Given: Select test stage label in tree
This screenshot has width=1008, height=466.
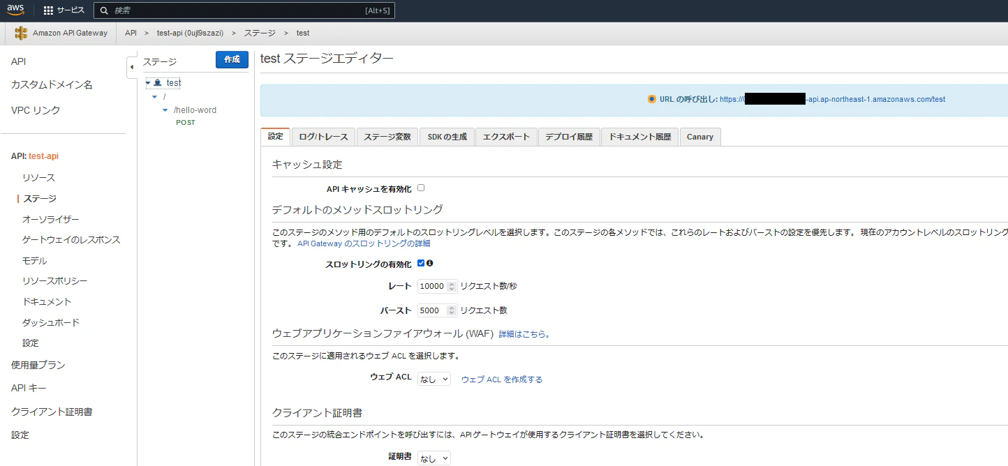Looking at the screenshot, I should coord(174,83).
